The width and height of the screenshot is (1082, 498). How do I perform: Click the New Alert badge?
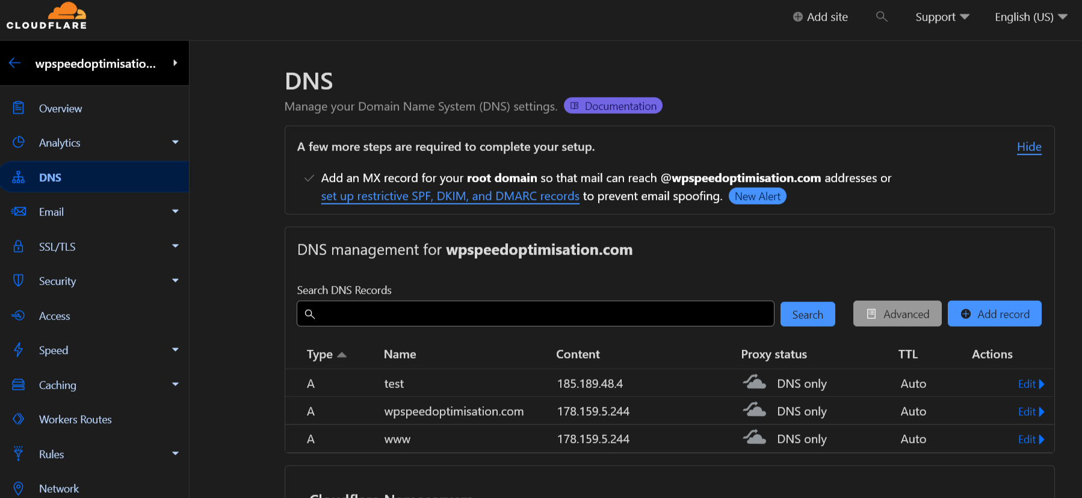757,196
